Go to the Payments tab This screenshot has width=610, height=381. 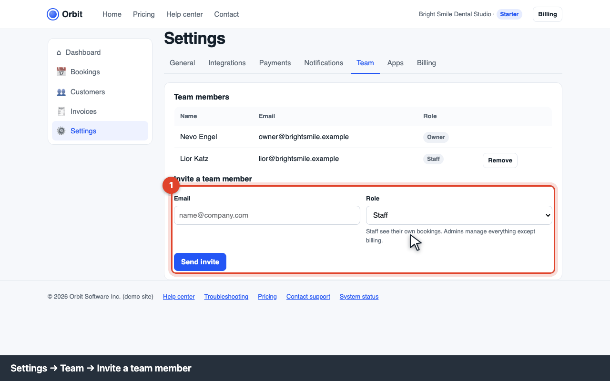click(275, 63)
